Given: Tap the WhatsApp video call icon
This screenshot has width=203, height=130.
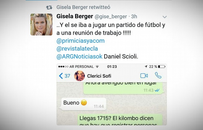Looking at the screenshot, I should click(x=144, y=76).
